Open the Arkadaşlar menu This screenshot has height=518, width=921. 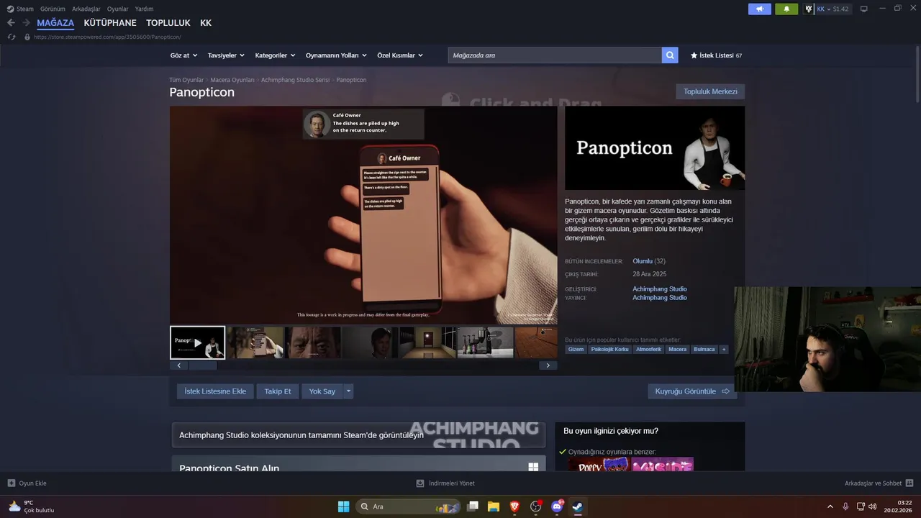[x=86, y=9]
